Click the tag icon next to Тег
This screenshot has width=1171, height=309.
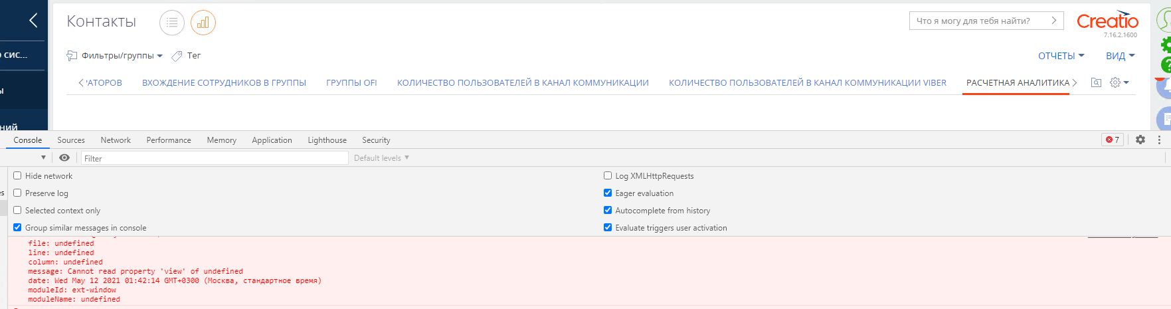pyautogui.click(x=177, y=56)
